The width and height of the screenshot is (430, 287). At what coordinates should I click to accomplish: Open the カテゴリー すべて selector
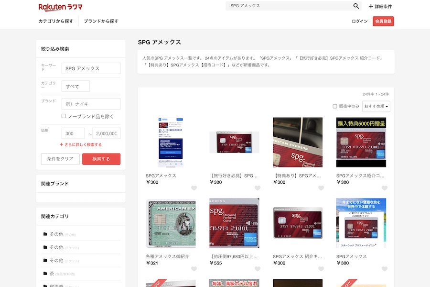pos(75,86)
